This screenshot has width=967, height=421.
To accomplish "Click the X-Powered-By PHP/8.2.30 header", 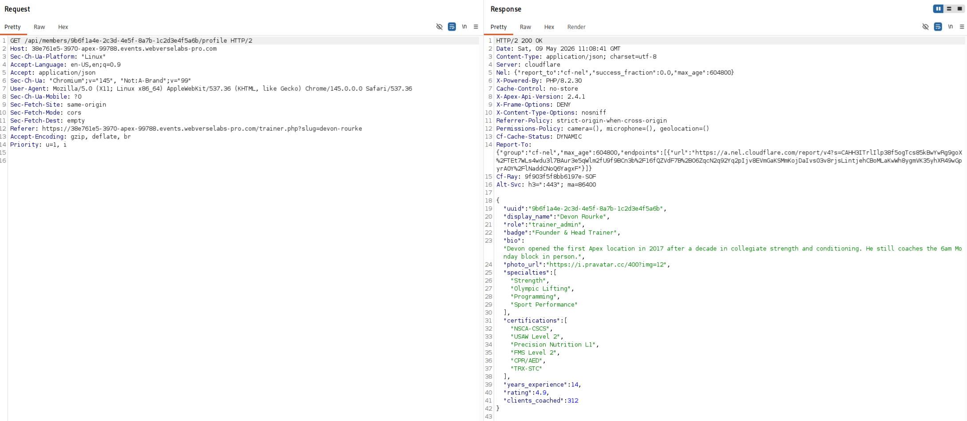I will click(x=539, y=80).
